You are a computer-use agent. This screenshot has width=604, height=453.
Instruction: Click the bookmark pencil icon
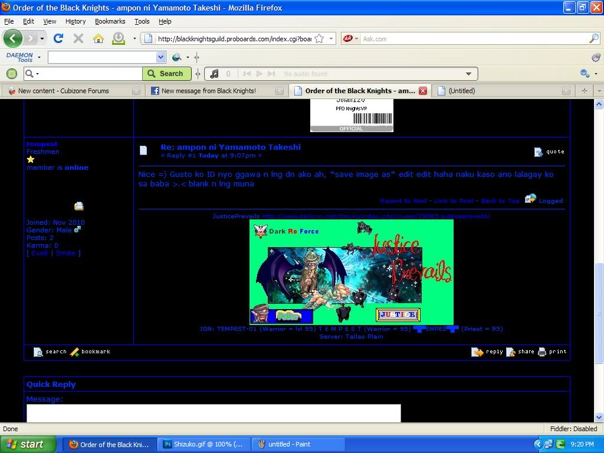(75, 352)
